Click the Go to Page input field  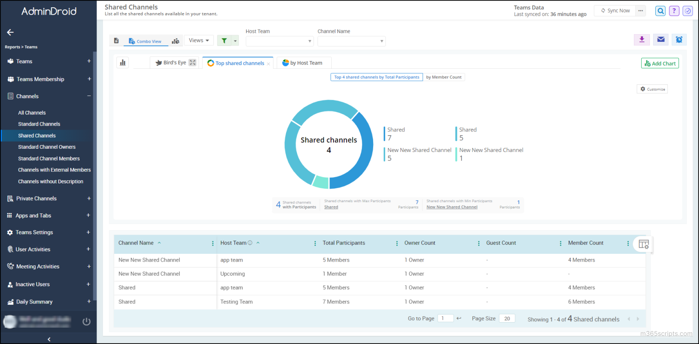[445, 318]
